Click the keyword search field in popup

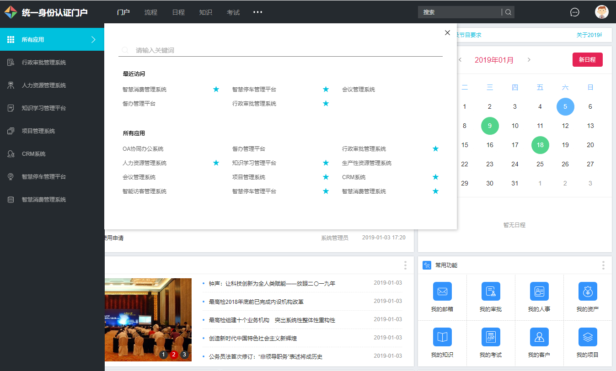tap(280, 50)
